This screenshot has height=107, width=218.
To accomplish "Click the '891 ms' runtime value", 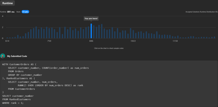I will coord(11,12).
